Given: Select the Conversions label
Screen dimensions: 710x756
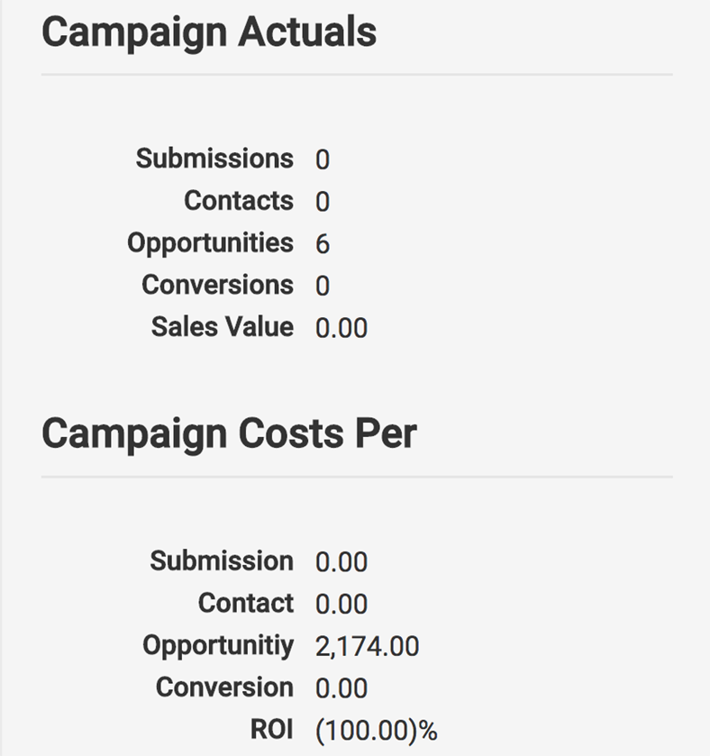Looking at the screenshot, I should click(217, 285).
